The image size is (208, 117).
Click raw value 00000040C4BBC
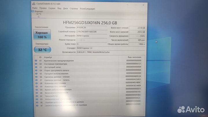click(133, 83)
